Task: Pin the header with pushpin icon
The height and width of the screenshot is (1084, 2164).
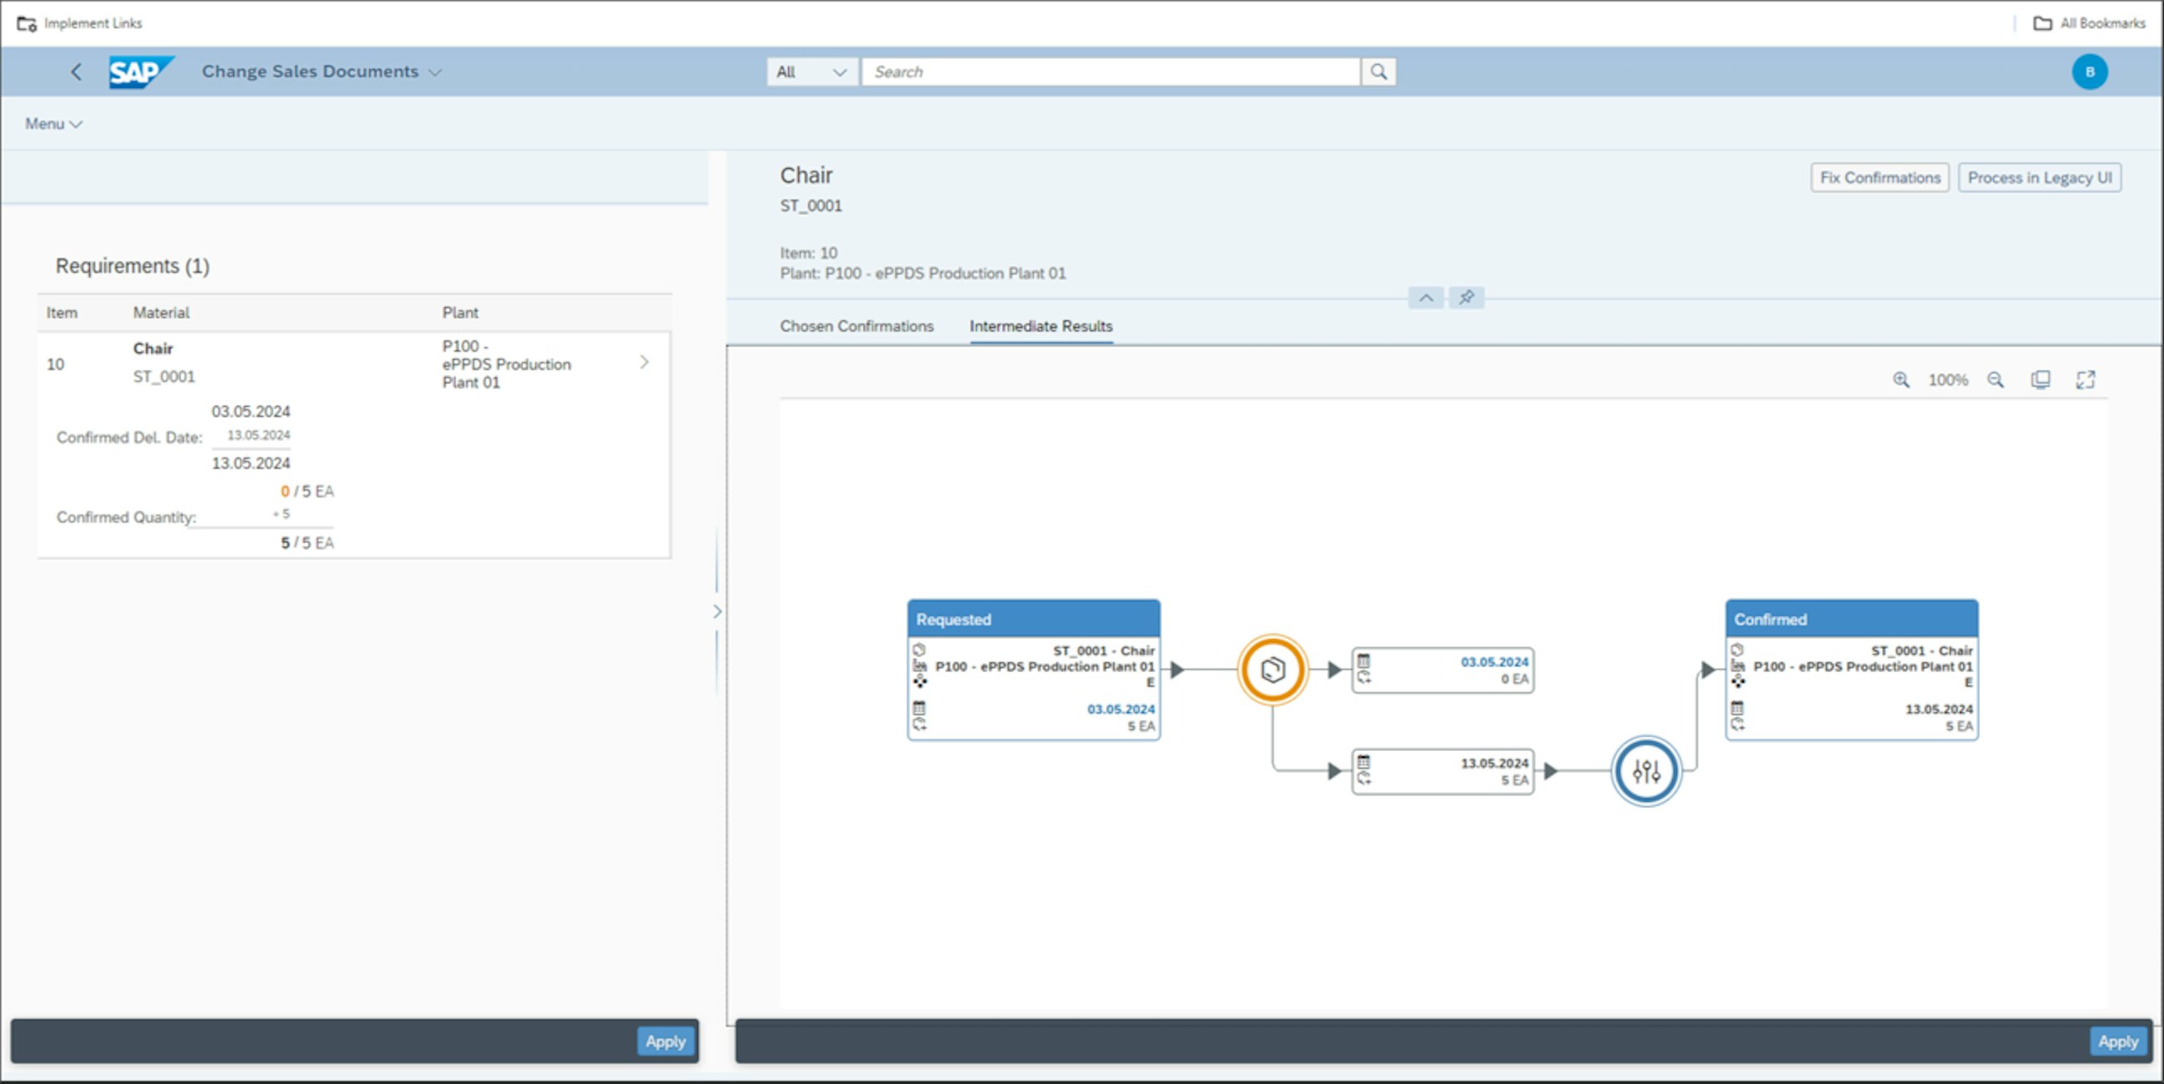Action: tap(1466, 297)
